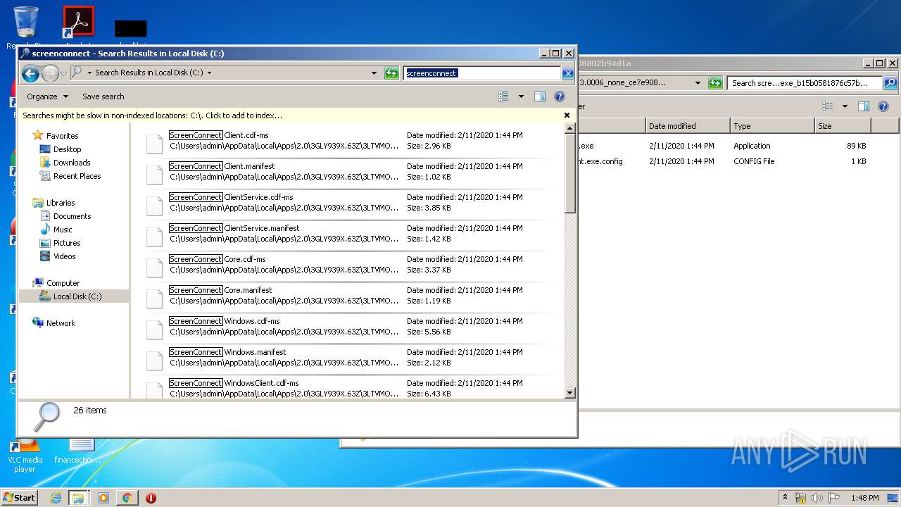Select Network in the navigation pane
The width and height of the screenshot is (901, 507).
(61, 323)
